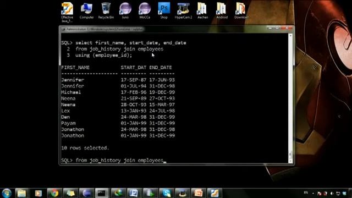Image resolution: width=352 pixels, height=198 pixels.
Task: Open the HyperCam taskbar icon
Action: 183,193
